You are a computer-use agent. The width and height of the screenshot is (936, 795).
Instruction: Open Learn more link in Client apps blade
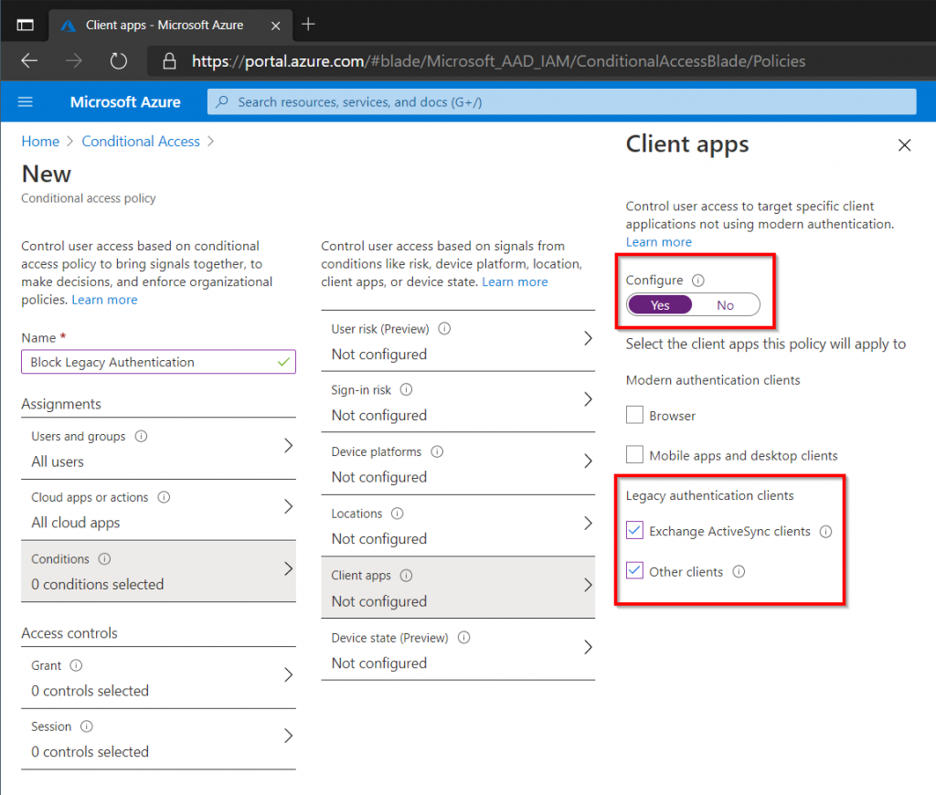(x=658, y=242)
